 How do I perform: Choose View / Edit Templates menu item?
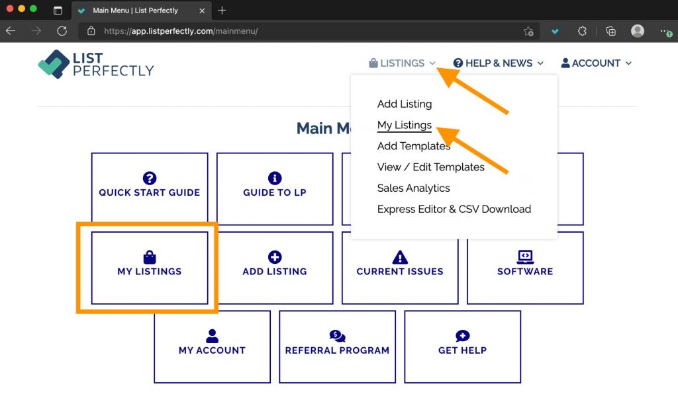pos(430,167)
